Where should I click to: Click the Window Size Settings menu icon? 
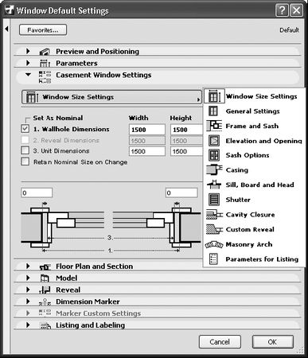click(214, 96)
